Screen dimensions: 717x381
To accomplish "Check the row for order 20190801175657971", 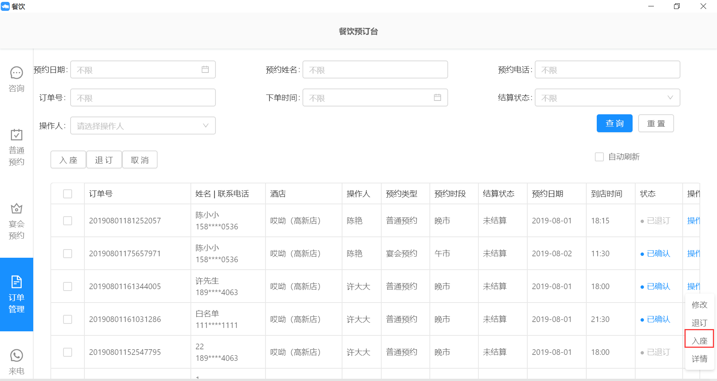I will (68, 254).
